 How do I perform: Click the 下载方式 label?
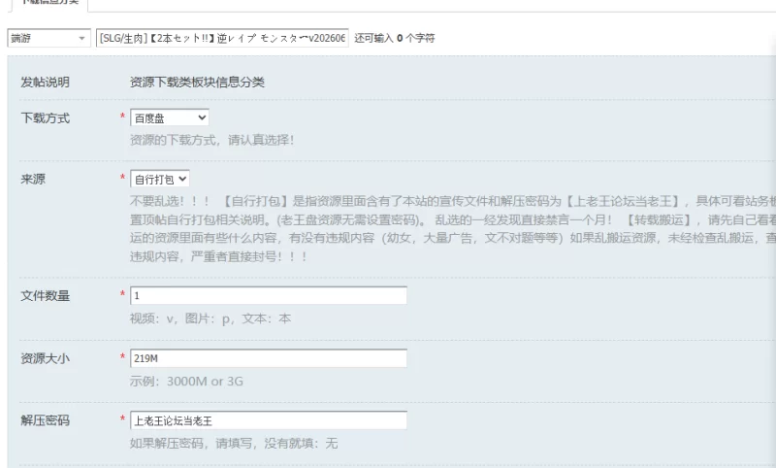(x=45, y=118)
